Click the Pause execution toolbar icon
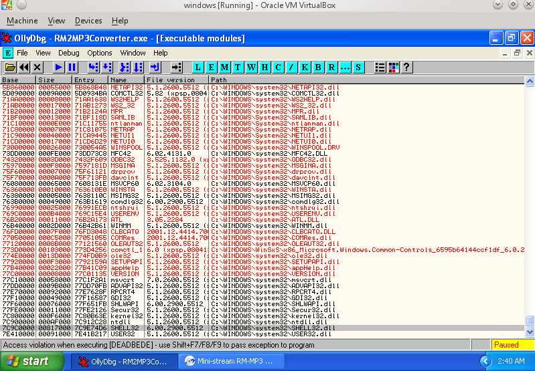The height and width of the screenshot is (371, 535). (72, 68)
